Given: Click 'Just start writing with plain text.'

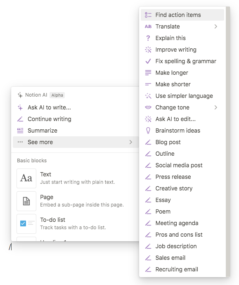Looking at the screenshot, I should tap(77, 182).
